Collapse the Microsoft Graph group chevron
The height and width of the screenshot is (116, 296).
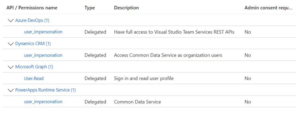(11, 67)
